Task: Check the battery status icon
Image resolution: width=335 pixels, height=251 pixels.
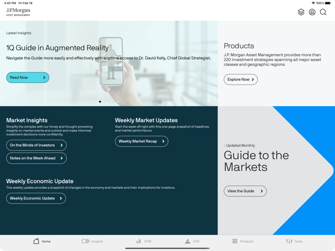Action: [x=328, y=3]
